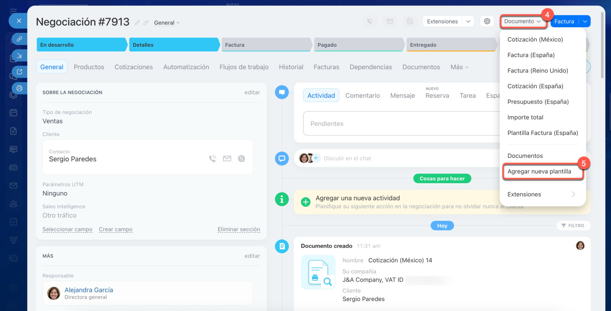This screenshot has width=611, height=311.
Task: Click the email icon for Sergio Paredes
Action: pyautogui.click(x=227, y=159)
